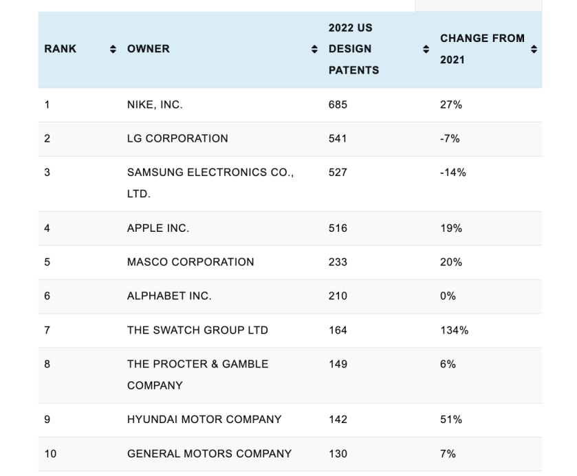Click the GENERAL MOTORS COMPANY cell

(209, 453)
